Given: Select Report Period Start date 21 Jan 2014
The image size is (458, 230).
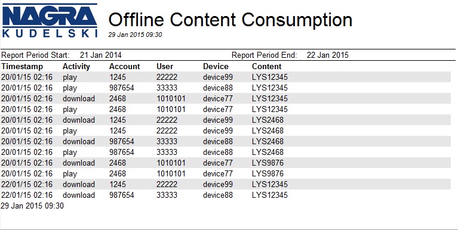Looking at the screenshot, I should coord(101,55).
